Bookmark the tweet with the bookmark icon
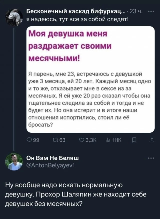 [x=133, y=140]
